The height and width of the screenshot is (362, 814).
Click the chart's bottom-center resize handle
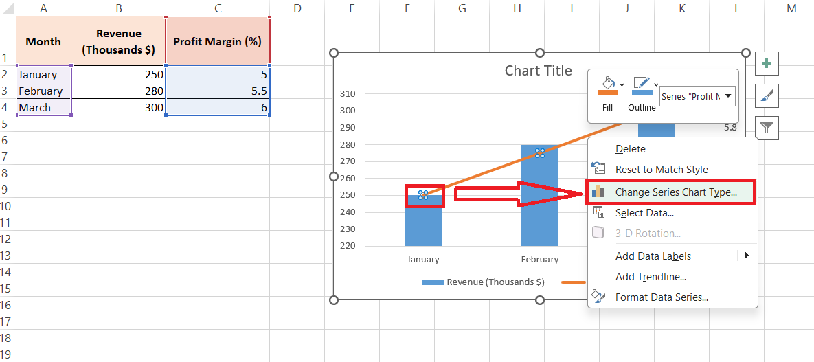539,299
